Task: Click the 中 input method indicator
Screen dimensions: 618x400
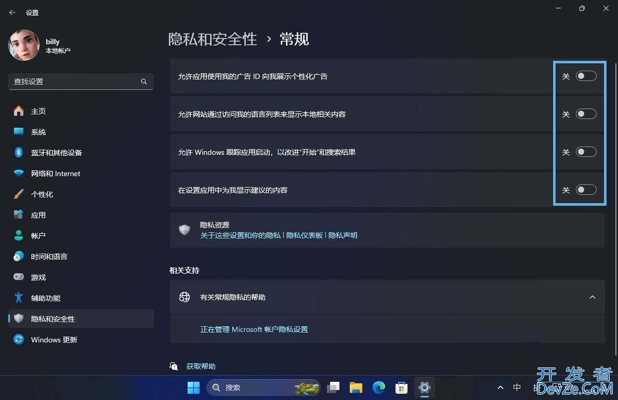Action: 517,388
